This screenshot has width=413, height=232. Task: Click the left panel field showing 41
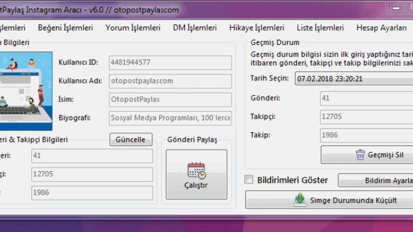click(92, 156)
